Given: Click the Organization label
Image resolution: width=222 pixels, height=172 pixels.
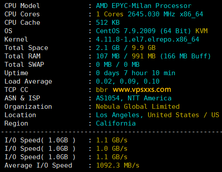Looking at the screenshot, I should [x=28, y=107].
